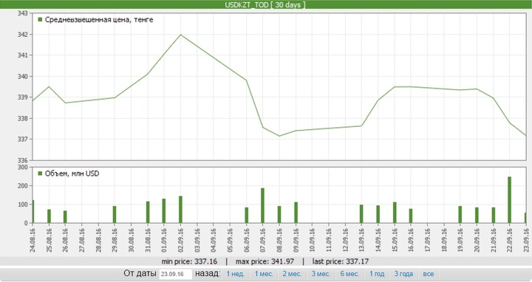532x282 pixels.
Task: Click the 22.09.16 tallest volume bar
Action: 509,199
